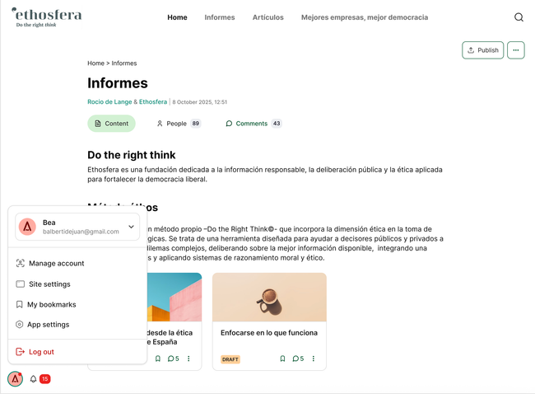Open My bookmarks from the user menu

click(x=51, y=305)
